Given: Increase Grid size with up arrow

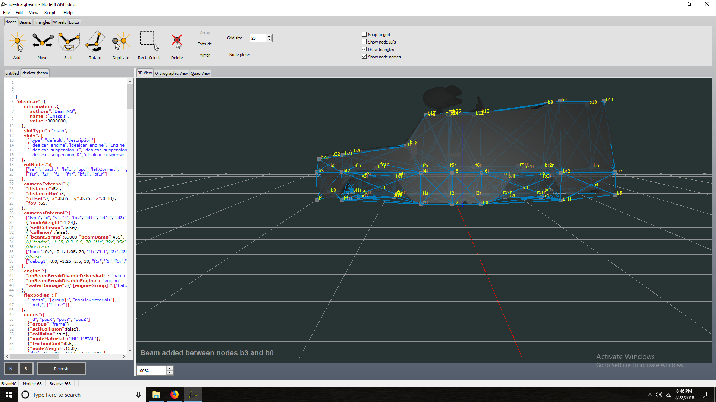Looking at the screenshot, I should (269, 36).
